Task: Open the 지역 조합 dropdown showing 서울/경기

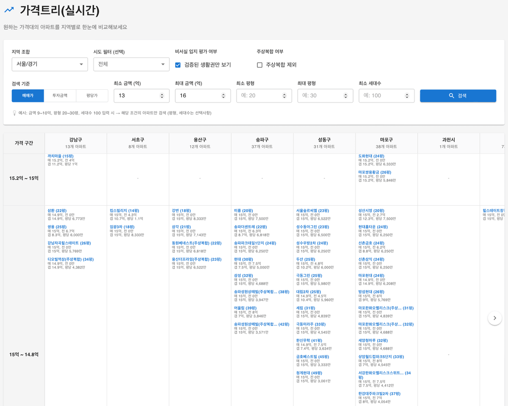Action: coord(50,64)
